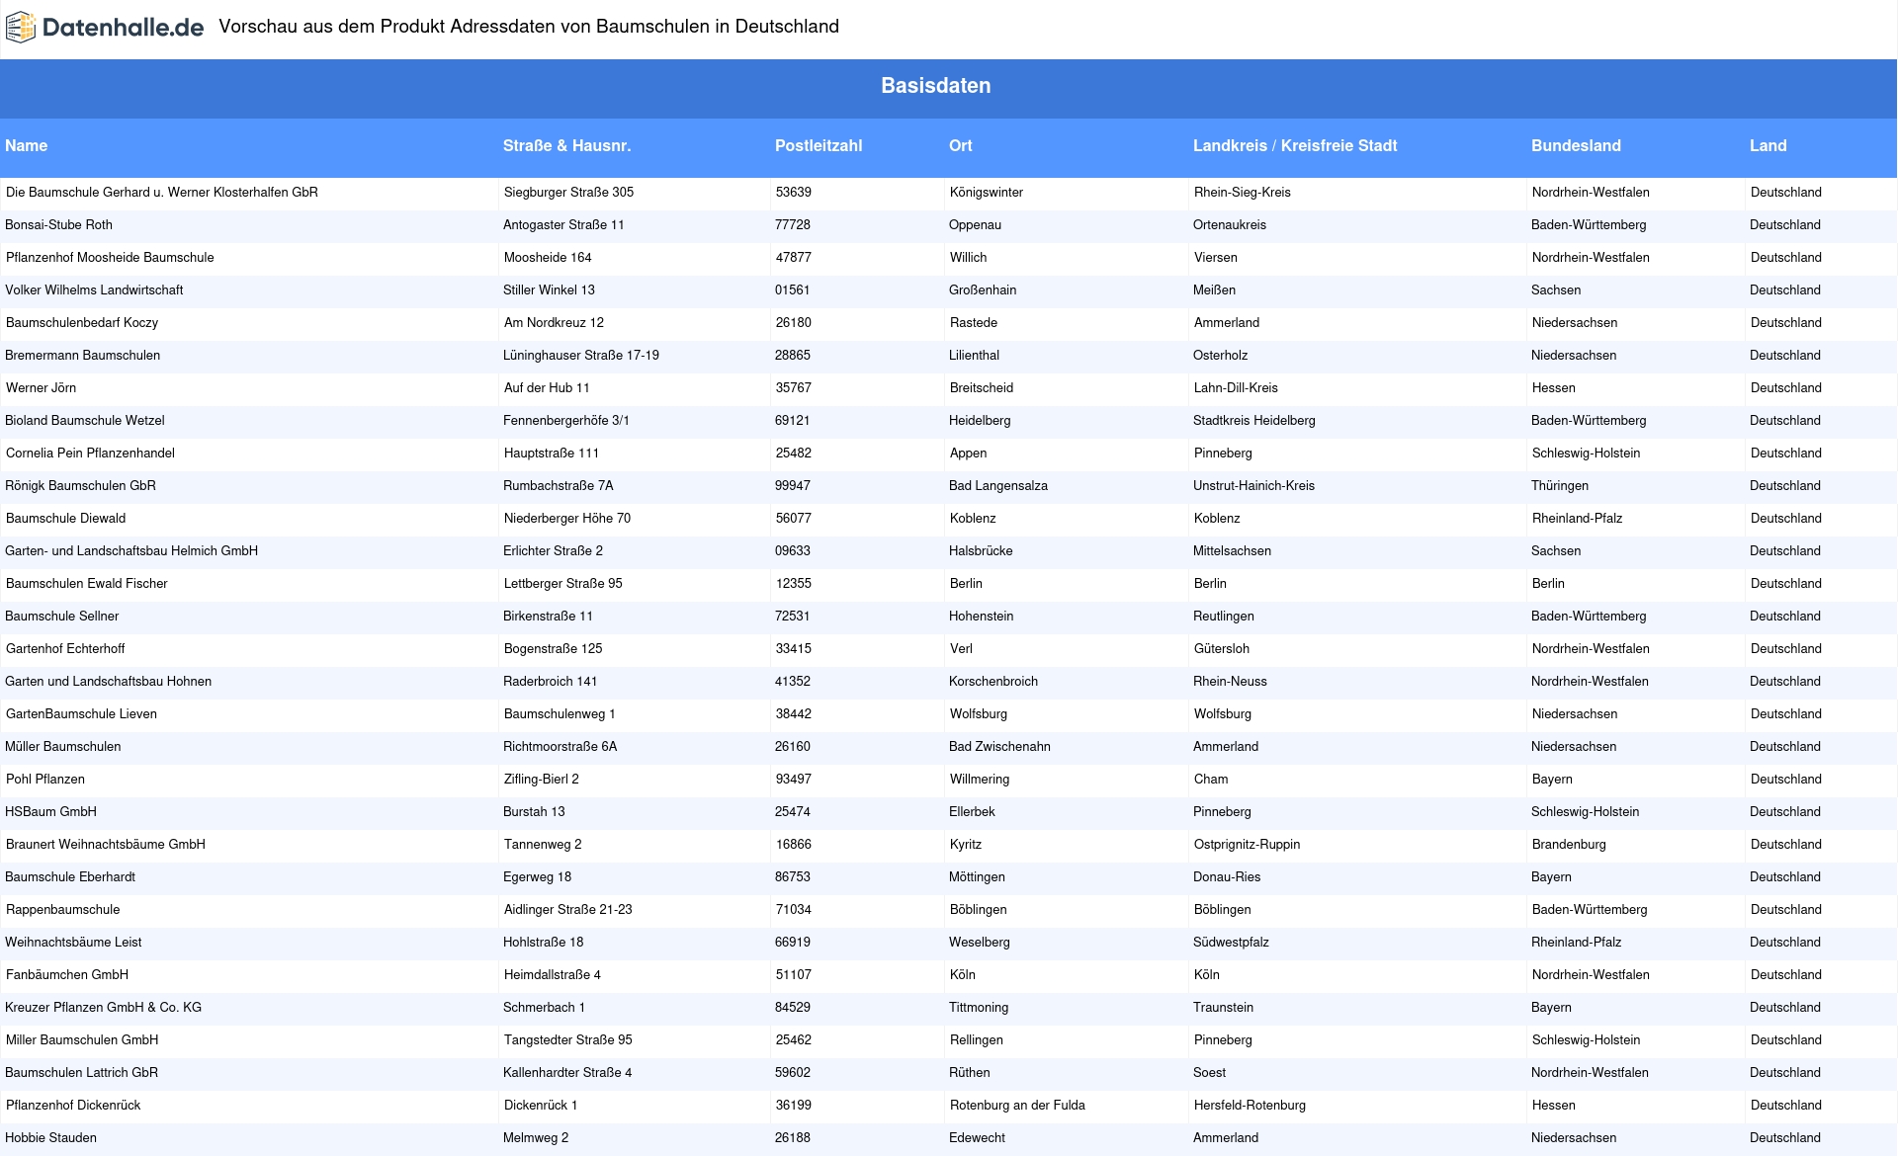Screen dimensions: 1898x1156
Task: Click the Brandenburg state cell
Action: pos(1569,845)
